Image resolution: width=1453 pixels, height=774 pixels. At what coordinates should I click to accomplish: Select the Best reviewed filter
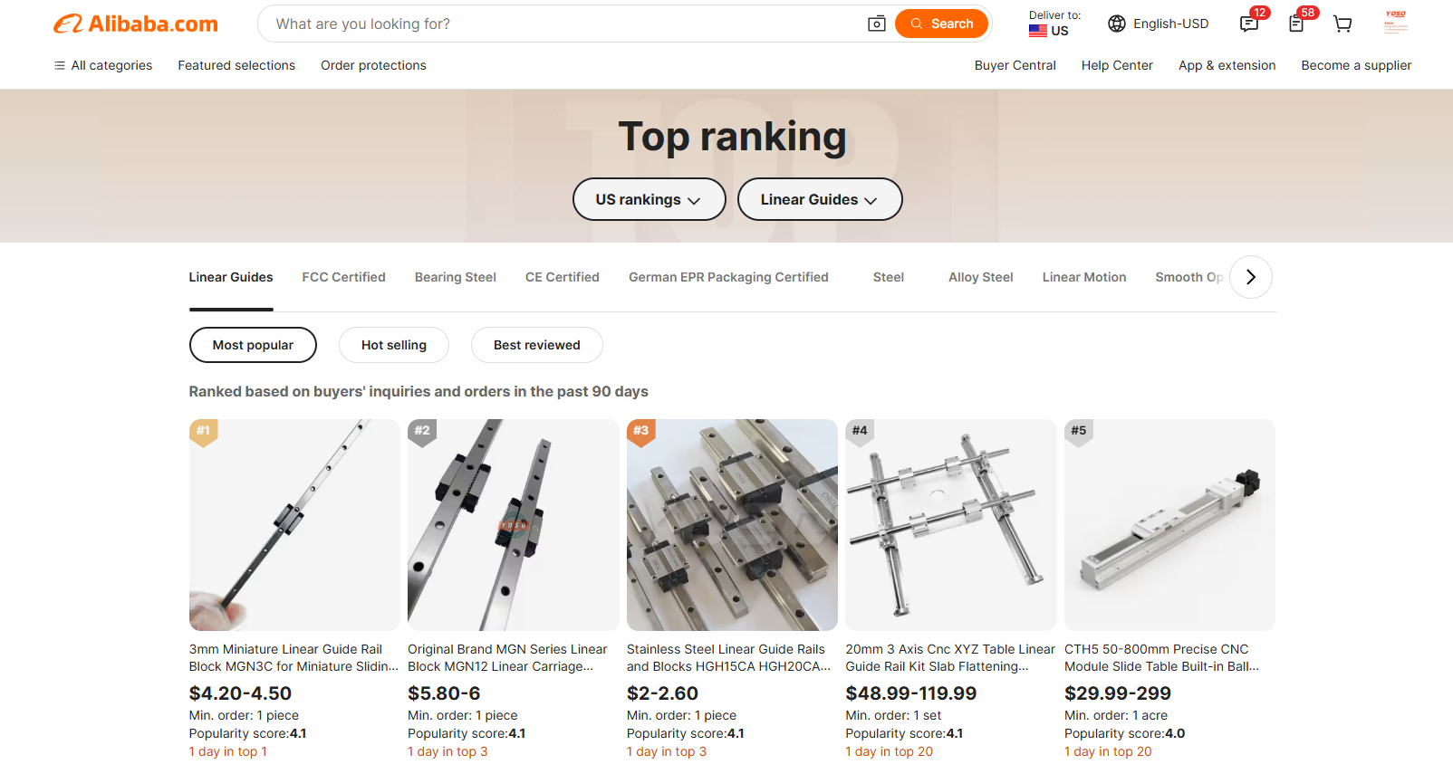click(x=536, y=345)
